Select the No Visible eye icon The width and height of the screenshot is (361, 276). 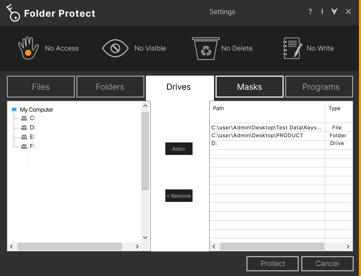(x=115, y=48)
